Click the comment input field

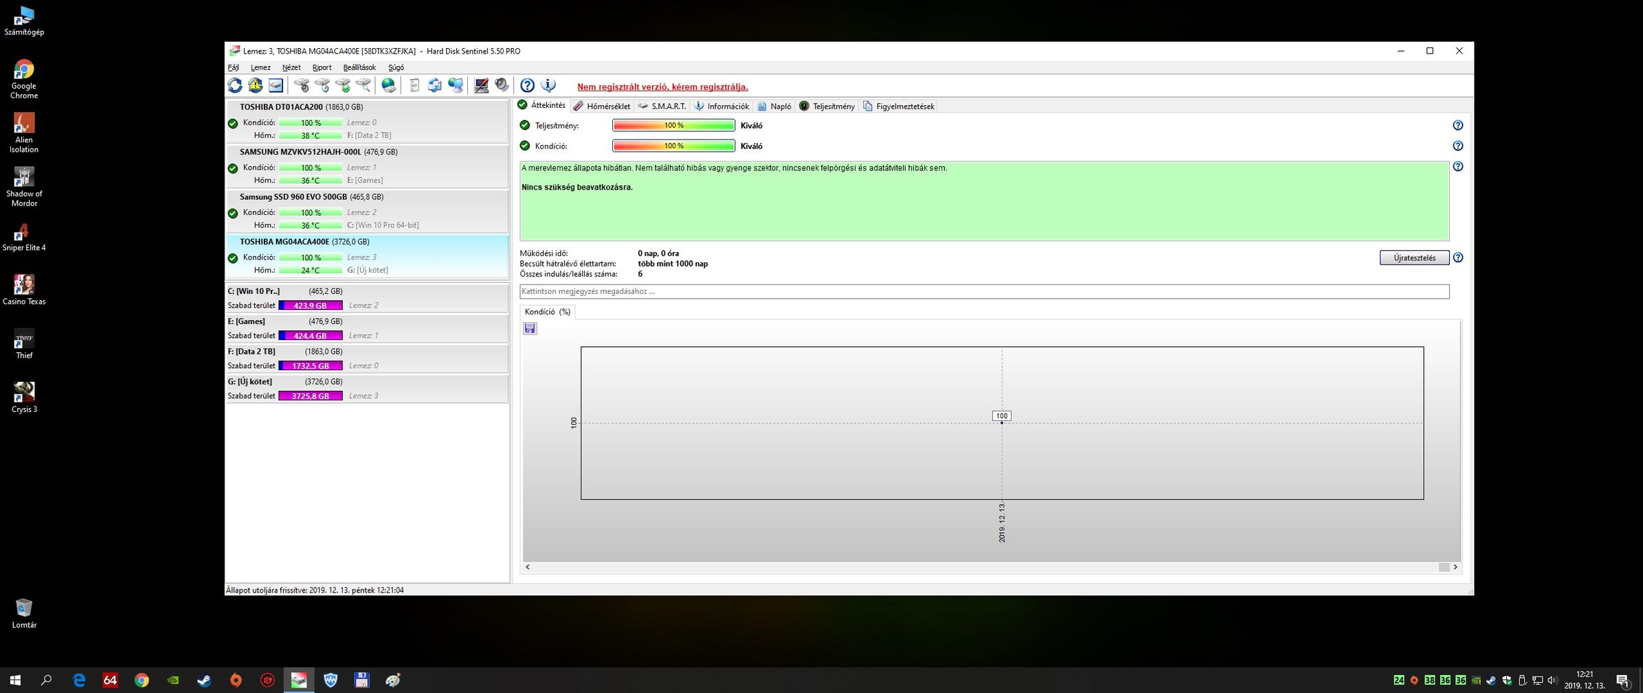(984, 292)
